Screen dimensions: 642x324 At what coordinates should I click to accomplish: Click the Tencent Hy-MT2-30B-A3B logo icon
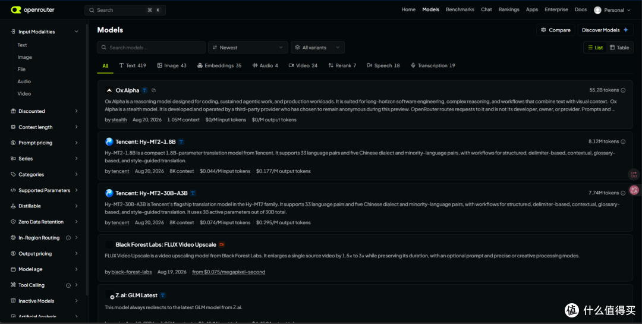109,193
